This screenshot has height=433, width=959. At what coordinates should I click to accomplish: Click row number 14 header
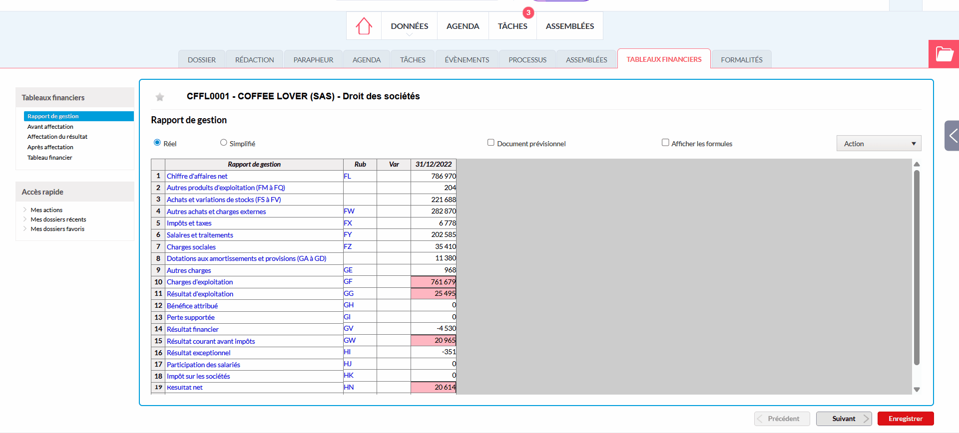pos(158,329)
